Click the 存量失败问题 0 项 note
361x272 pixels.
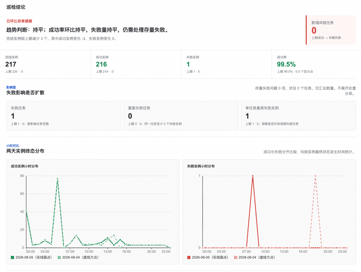[x=305, y=91]
